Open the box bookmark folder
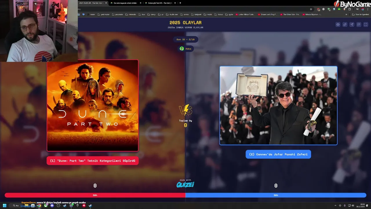This screenshot has width=371, height=209. (142, 15)
